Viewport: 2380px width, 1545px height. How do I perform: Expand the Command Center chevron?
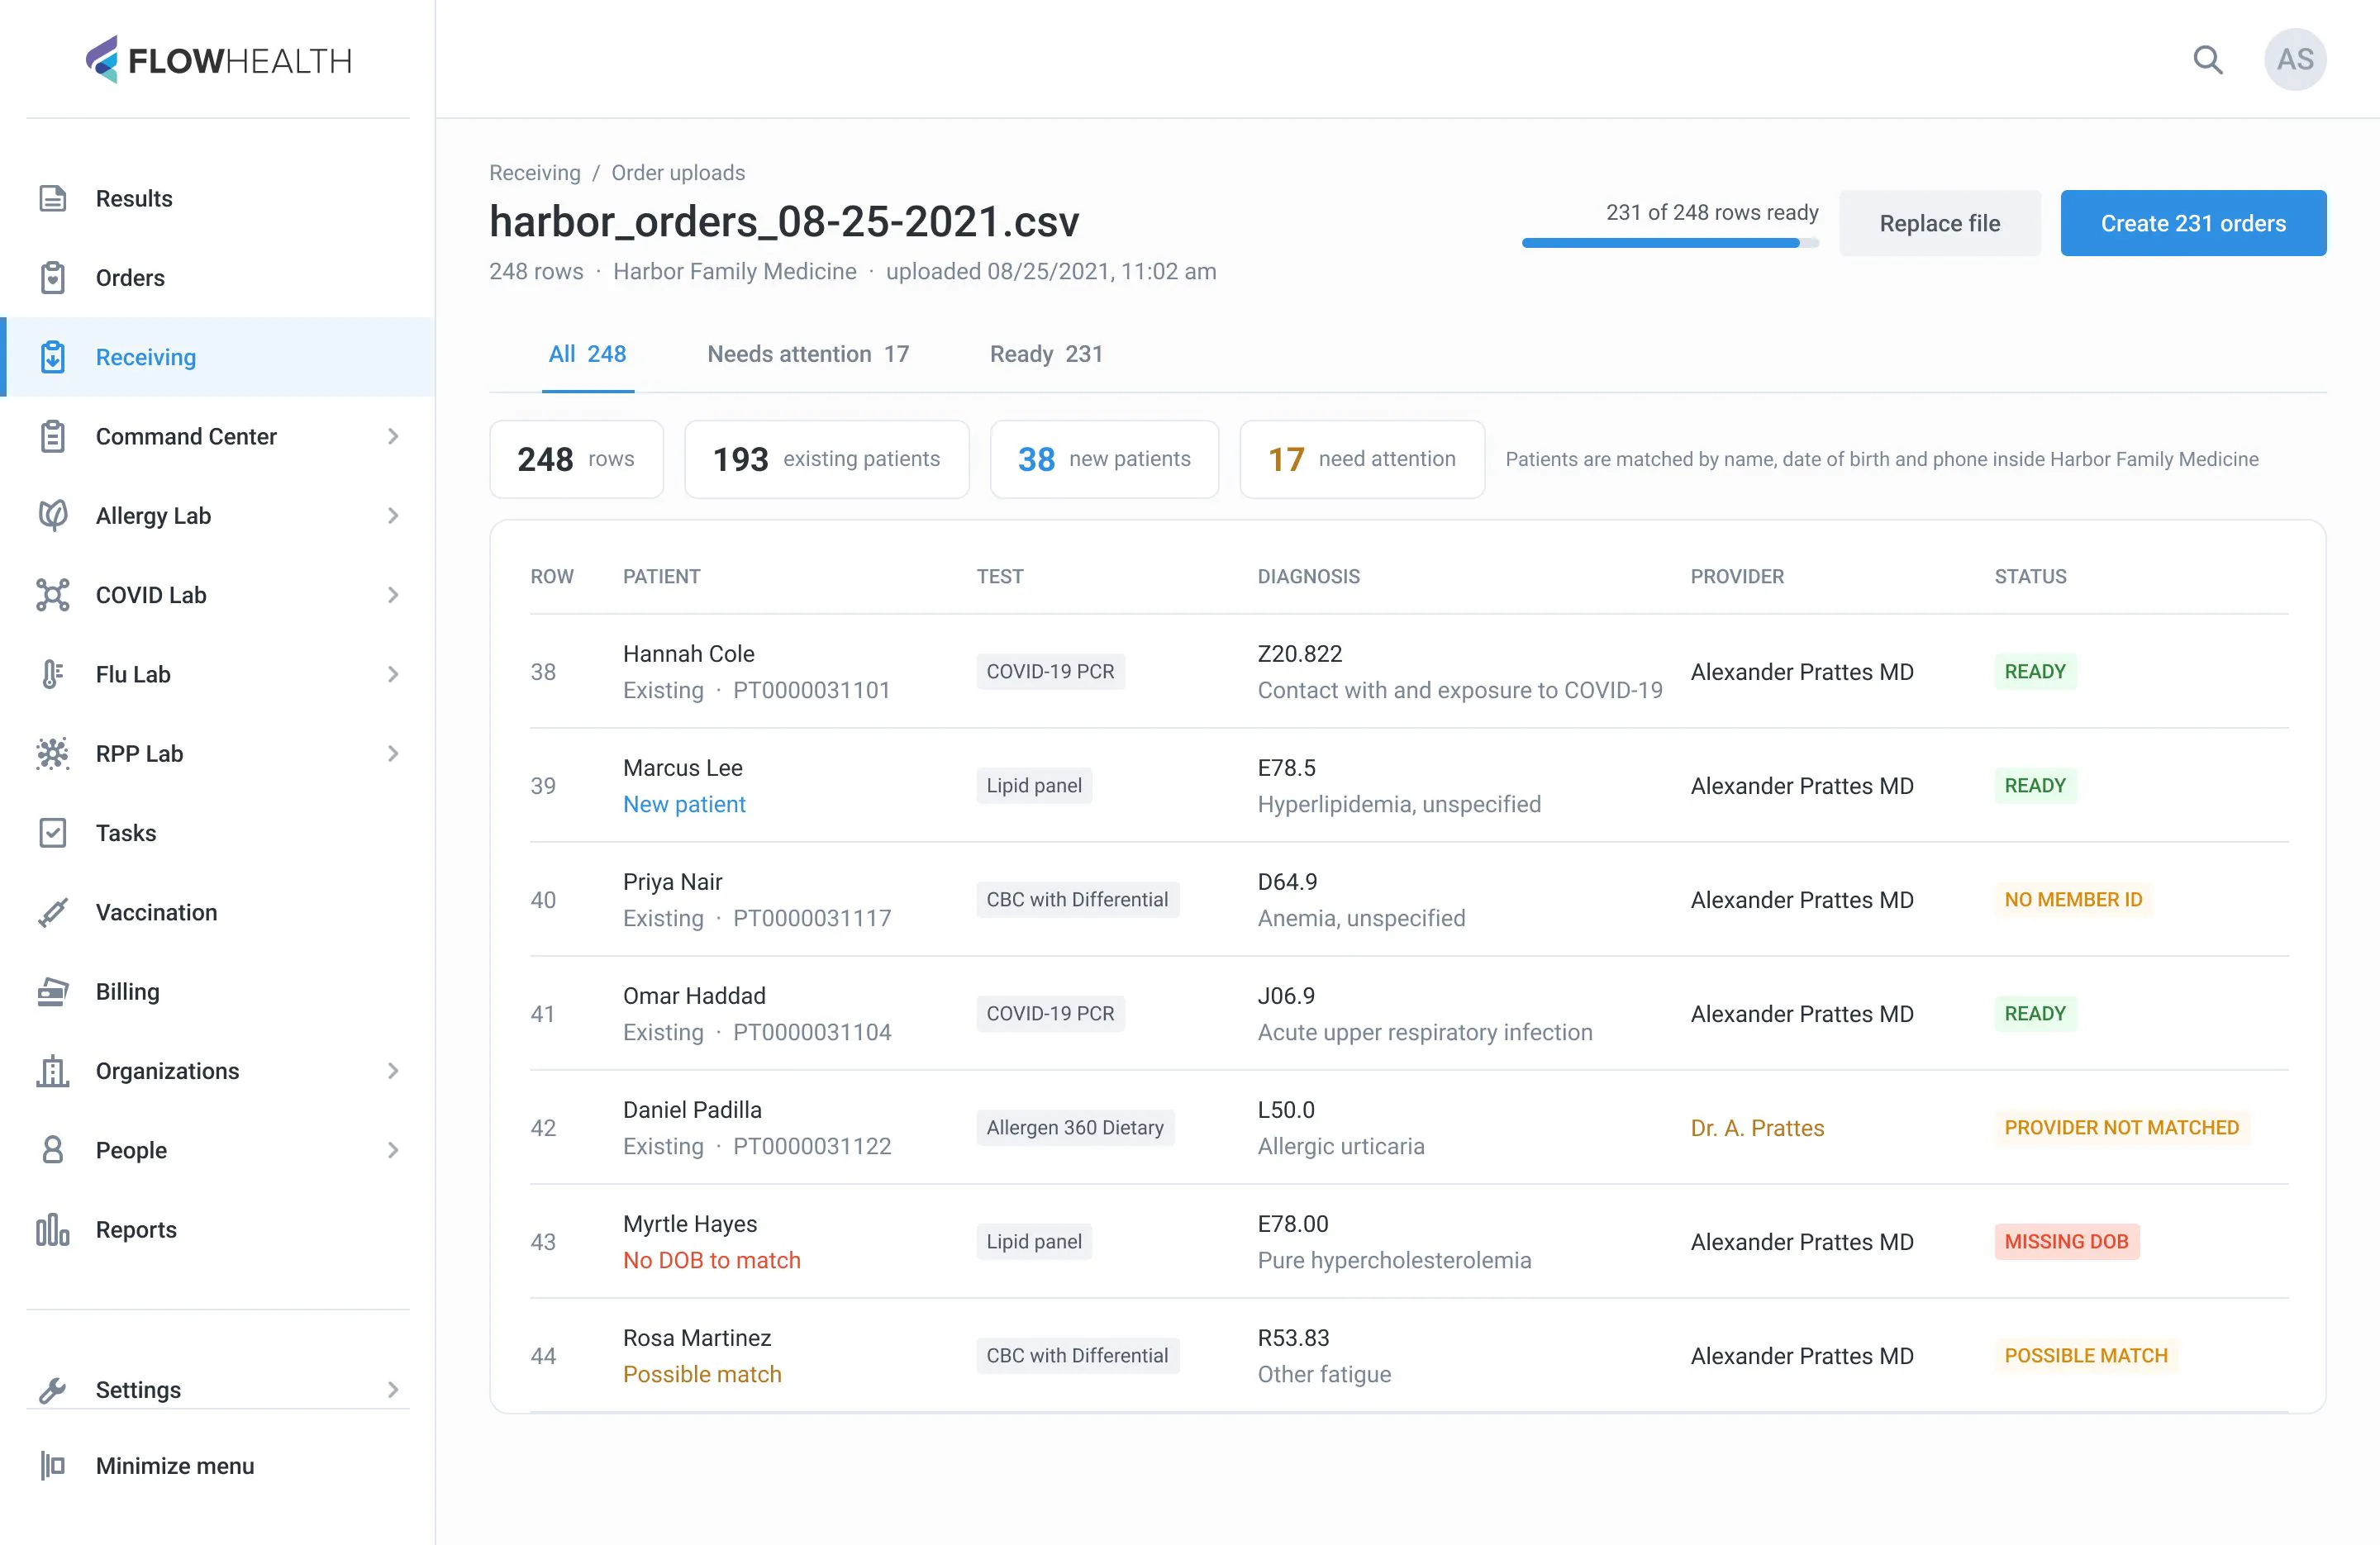393,436
